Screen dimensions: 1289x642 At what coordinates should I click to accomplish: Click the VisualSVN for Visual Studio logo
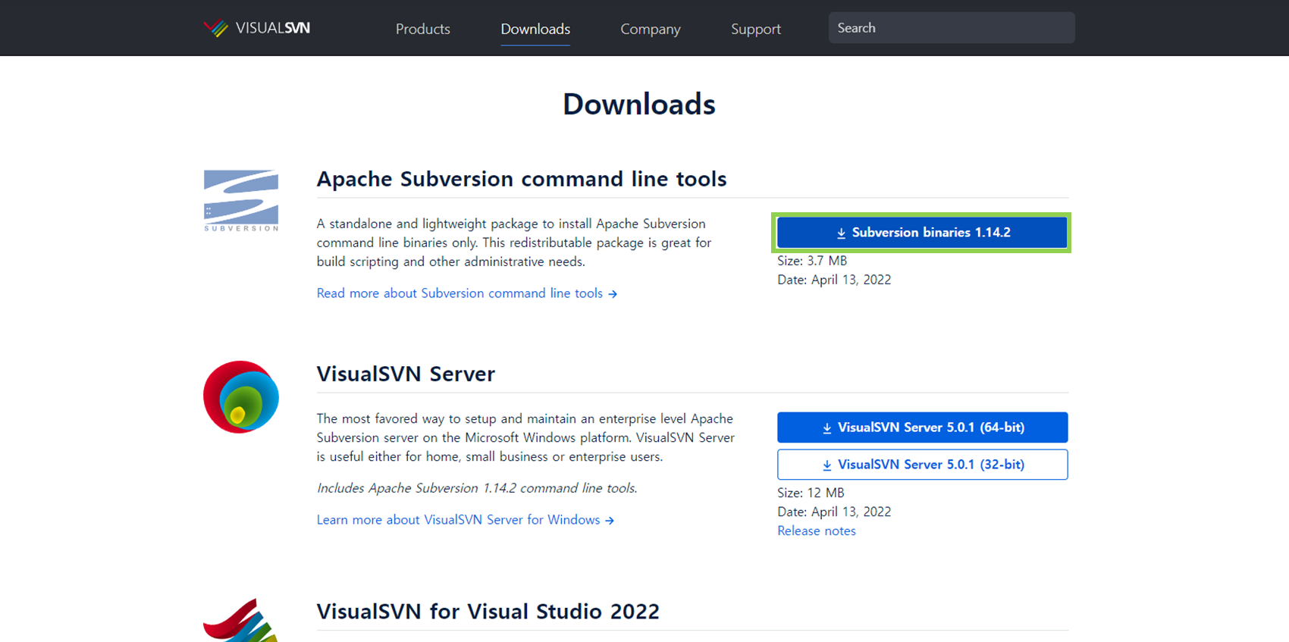[240, 621]
